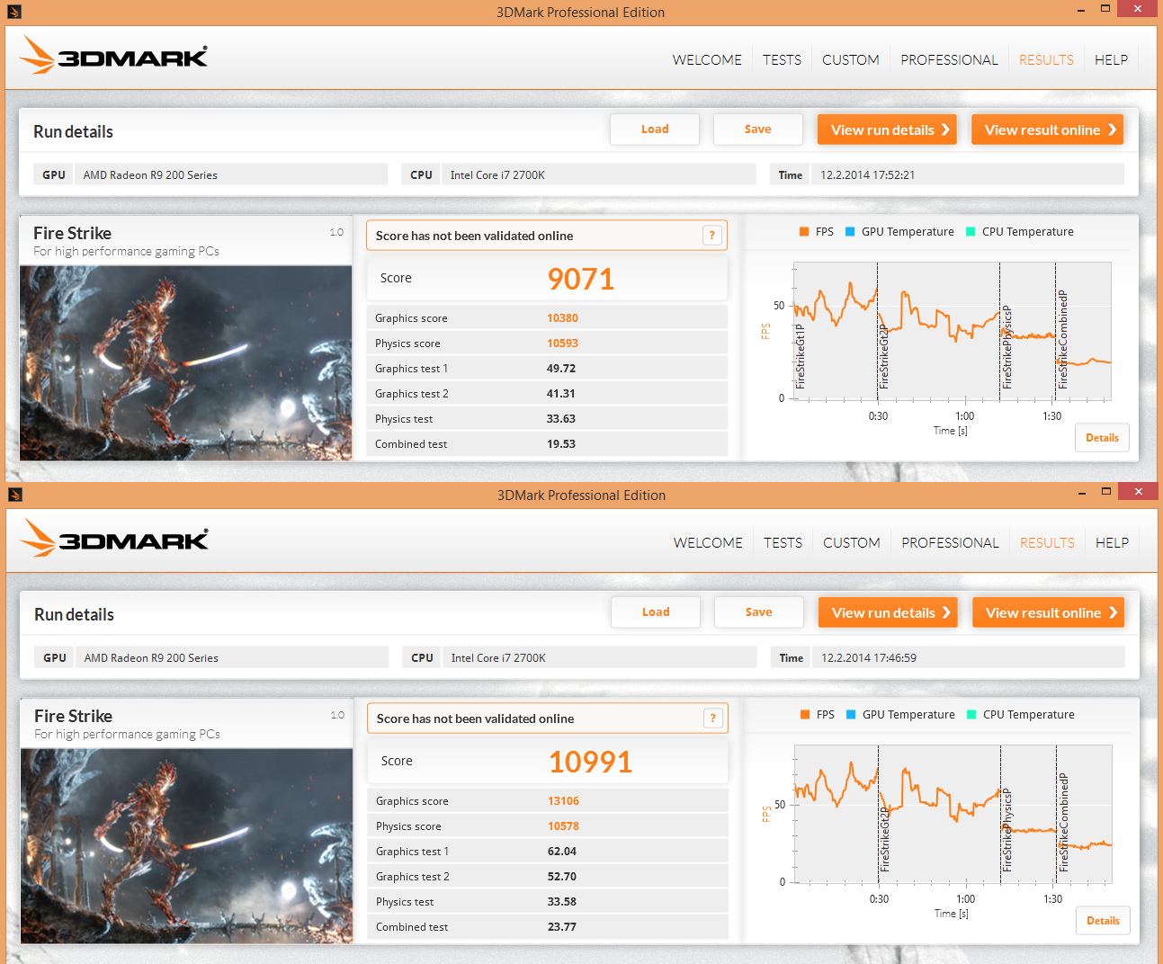This screenshot has width=1163, height=964.
Task: Open the CUSTOM tab in the top window
Action: (x=851, y=60)
